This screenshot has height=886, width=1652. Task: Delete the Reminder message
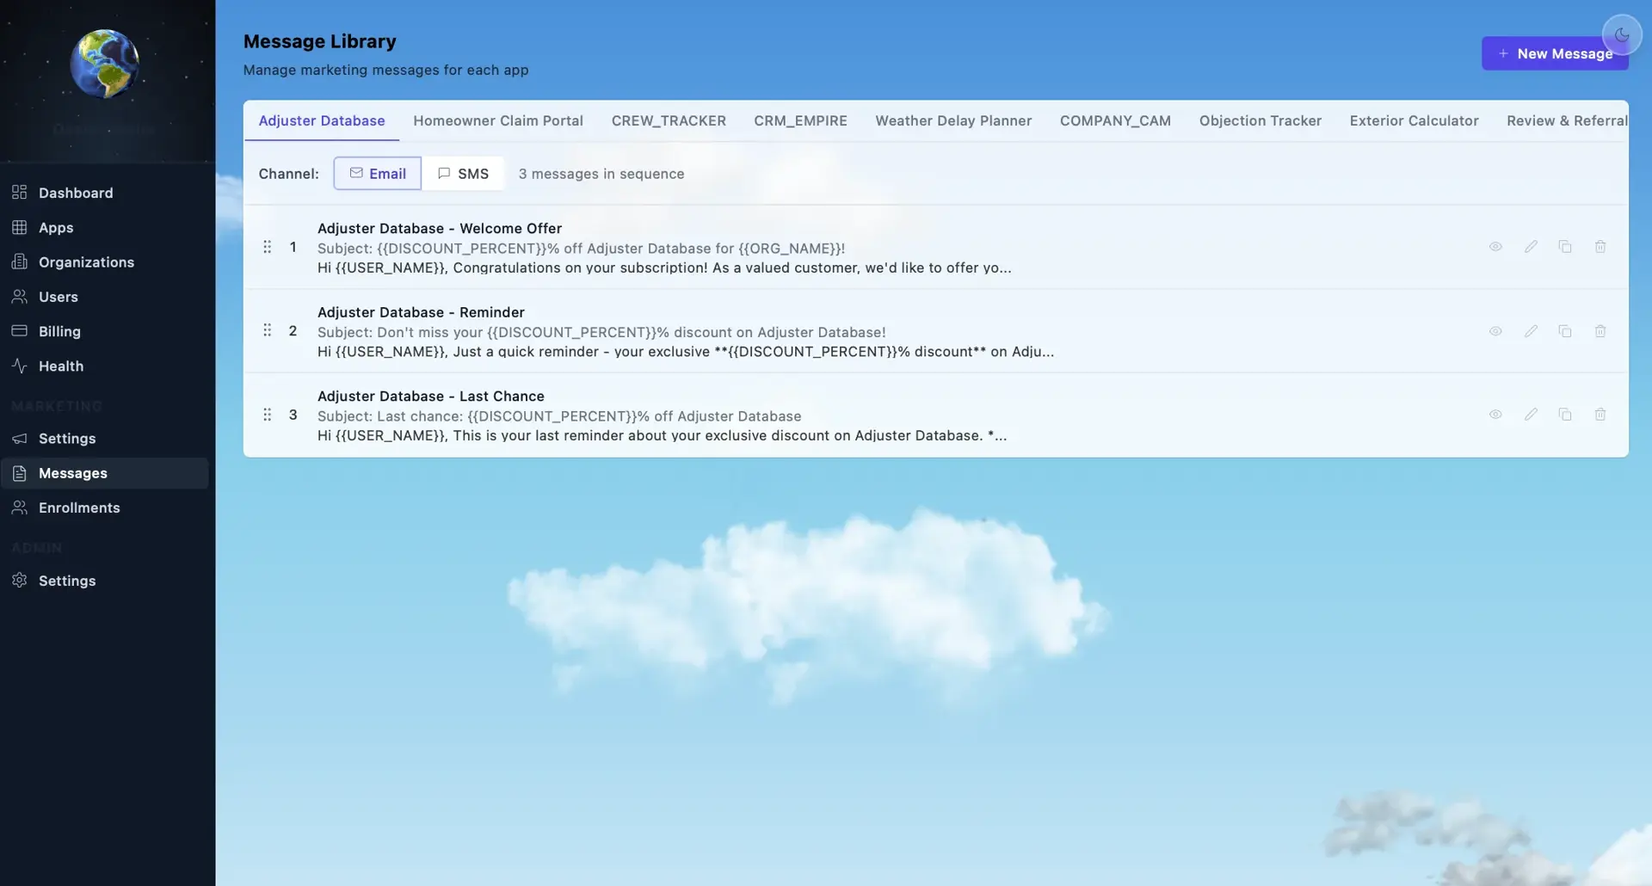click(1600, 331)
